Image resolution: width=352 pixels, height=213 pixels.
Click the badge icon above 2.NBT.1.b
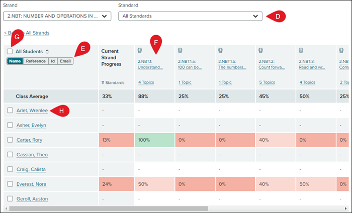tap(221, 50)
